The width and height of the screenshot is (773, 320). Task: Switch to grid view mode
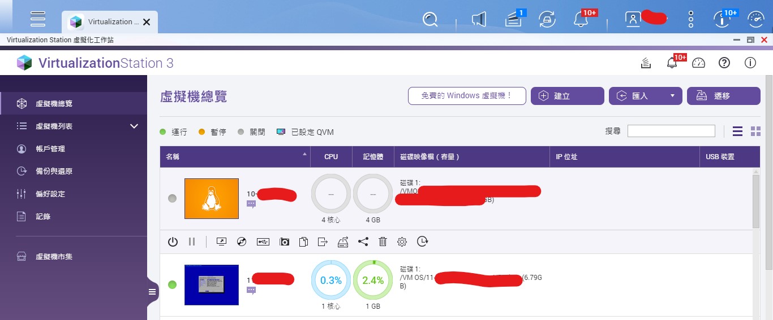click(755, 131)
